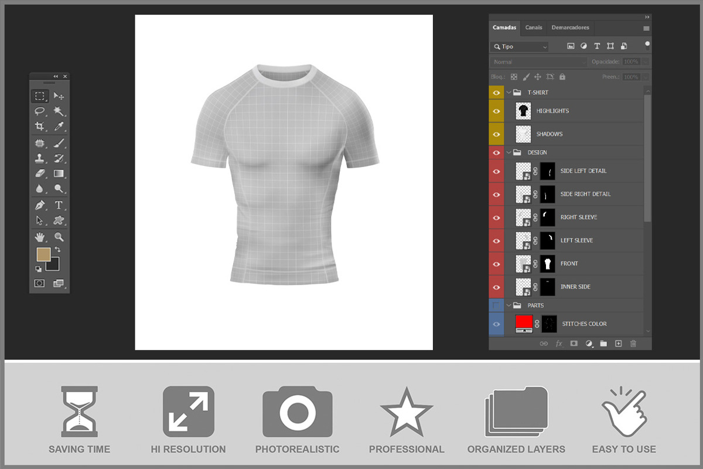Viewport: 703px width, 469px height.
Task: Click the red STITCHES COLOR fill thumbnail
Action: pyautogui.click(x=524, y=322)
